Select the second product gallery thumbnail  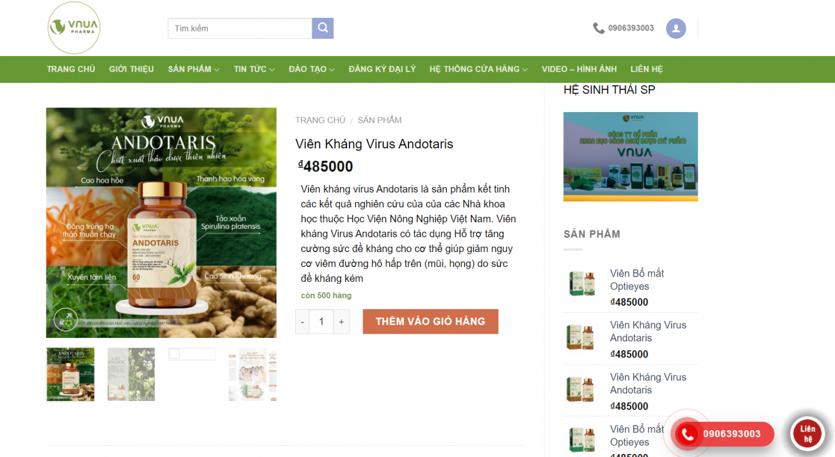131,374
